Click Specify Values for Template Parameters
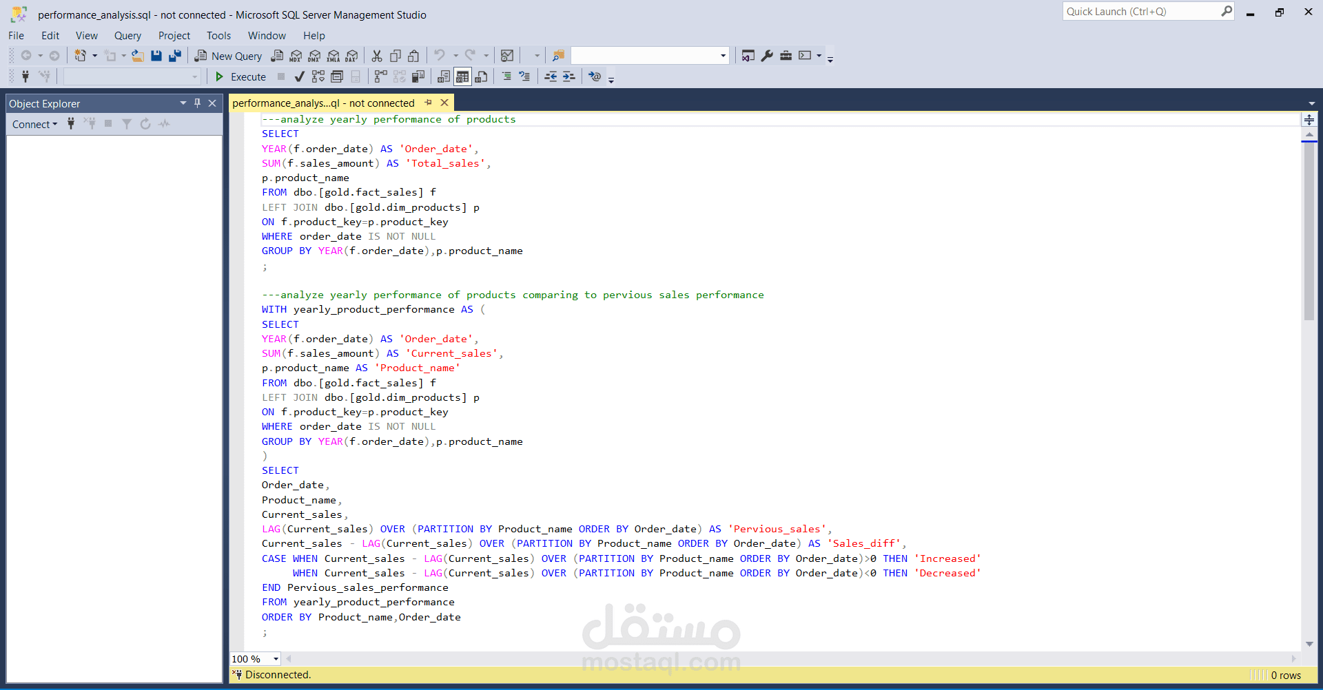1323x690 pixels. 595,76
